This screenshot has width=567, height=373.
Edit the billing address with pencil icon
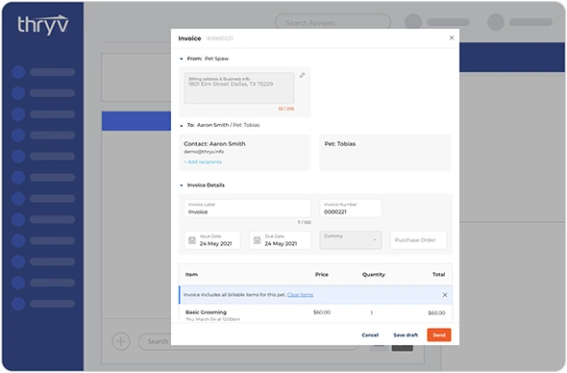[303, 75]
